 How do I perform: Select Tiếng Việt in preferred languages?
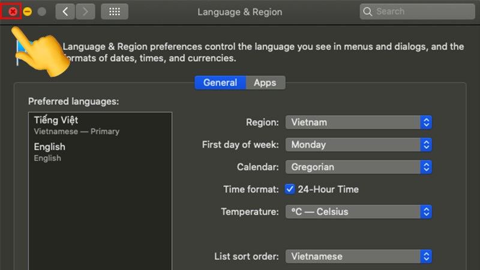point(100,125)
